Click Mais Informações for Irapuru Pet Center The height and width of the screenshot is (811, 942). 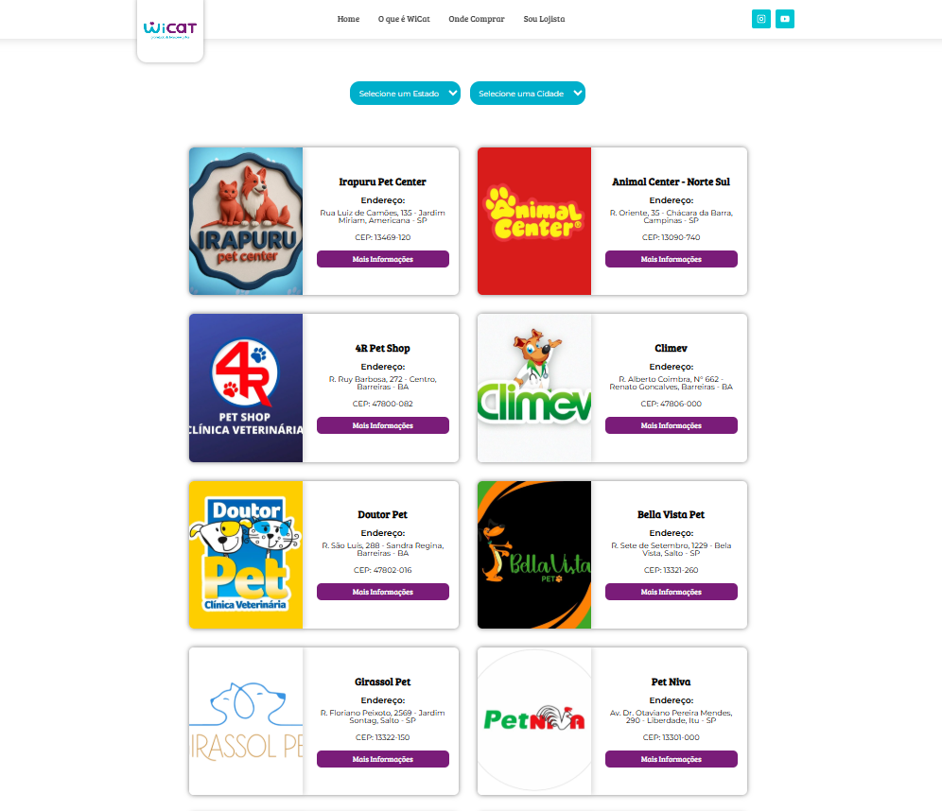click(x=383, y=259)
